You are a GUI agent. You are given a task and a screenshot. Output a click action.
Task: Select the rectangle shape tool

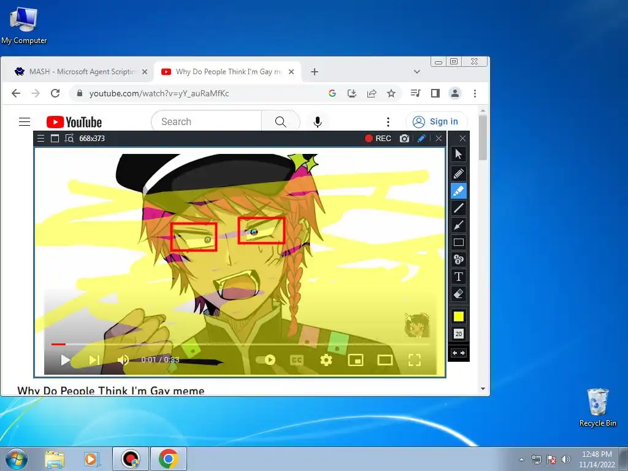click(459, 242)
